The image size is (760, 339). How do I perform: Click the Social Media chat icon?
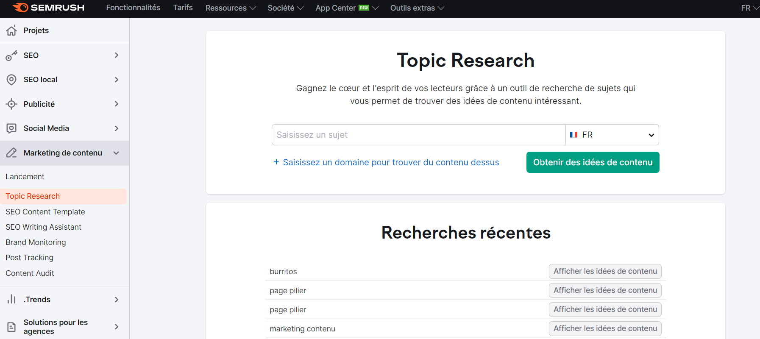[x=11, y=128]
